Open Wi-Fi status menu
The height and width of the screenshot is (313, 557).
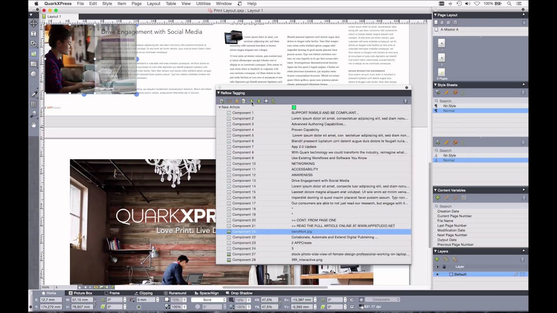coord(477,3)
